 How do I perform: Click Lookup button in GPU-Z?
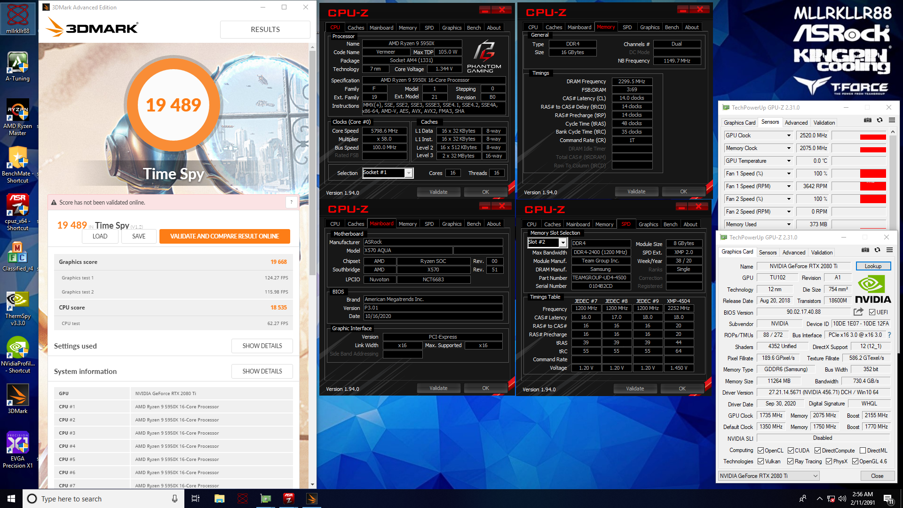(x=873, y=266)
